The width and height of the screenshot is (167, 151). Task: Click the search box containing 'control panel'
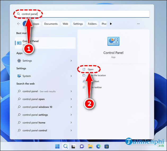82,14
